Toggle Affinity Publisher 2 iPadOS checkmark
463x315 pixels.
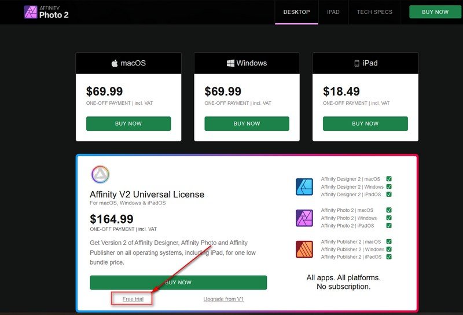tap(389, 257)
